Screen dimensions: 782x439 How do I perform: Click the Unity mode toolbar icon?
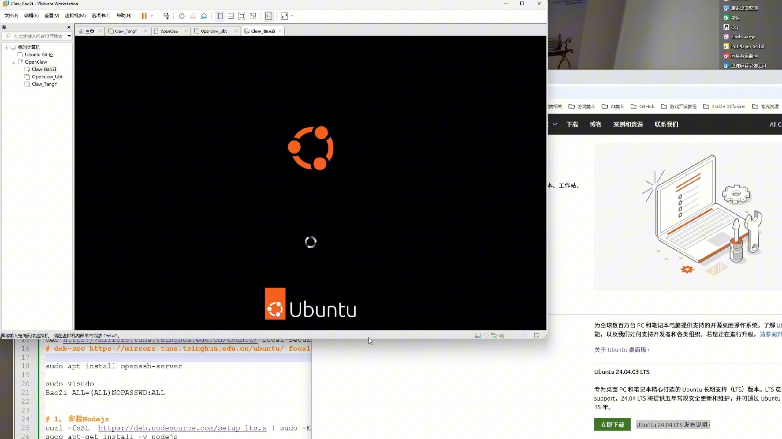tap(253, 16)
